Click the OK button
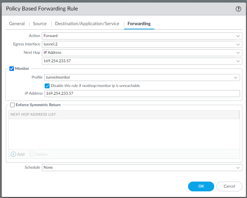Screen dimensions: 247x198 point(201,186)
